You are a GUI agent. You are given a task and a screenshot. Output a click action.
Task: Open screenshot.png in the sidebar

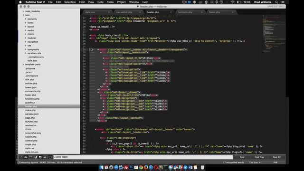click(33, 133)
